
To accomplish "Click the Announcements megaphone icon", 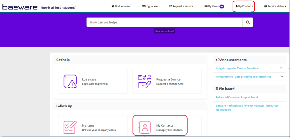I will pyautogui.click(x=218, y=60).
